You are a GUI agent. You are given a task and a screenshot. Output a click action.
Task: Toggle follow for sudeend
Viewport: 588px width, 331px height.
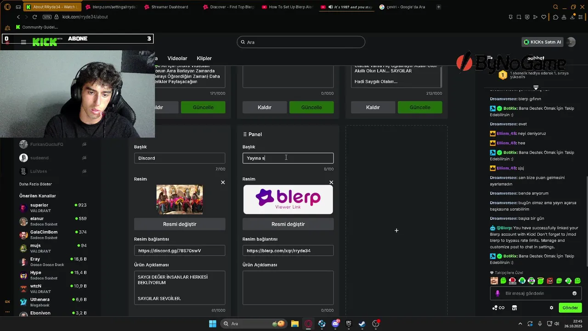point(84,158)
